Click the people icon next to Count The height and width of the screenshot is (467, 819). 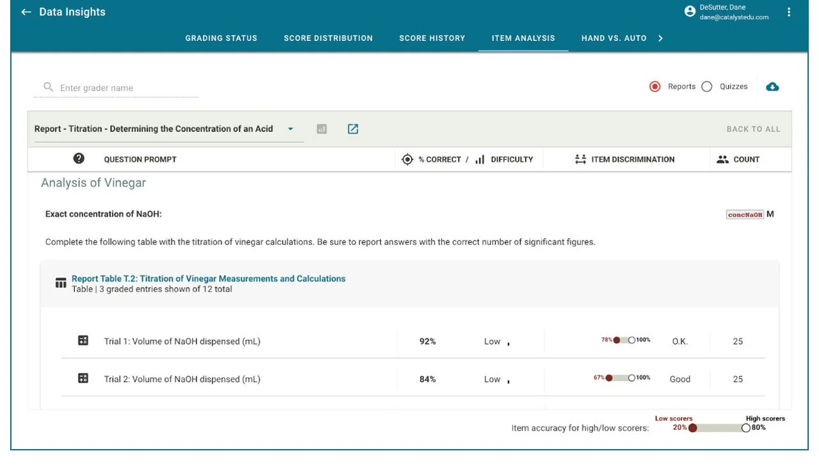click(721, 159)
